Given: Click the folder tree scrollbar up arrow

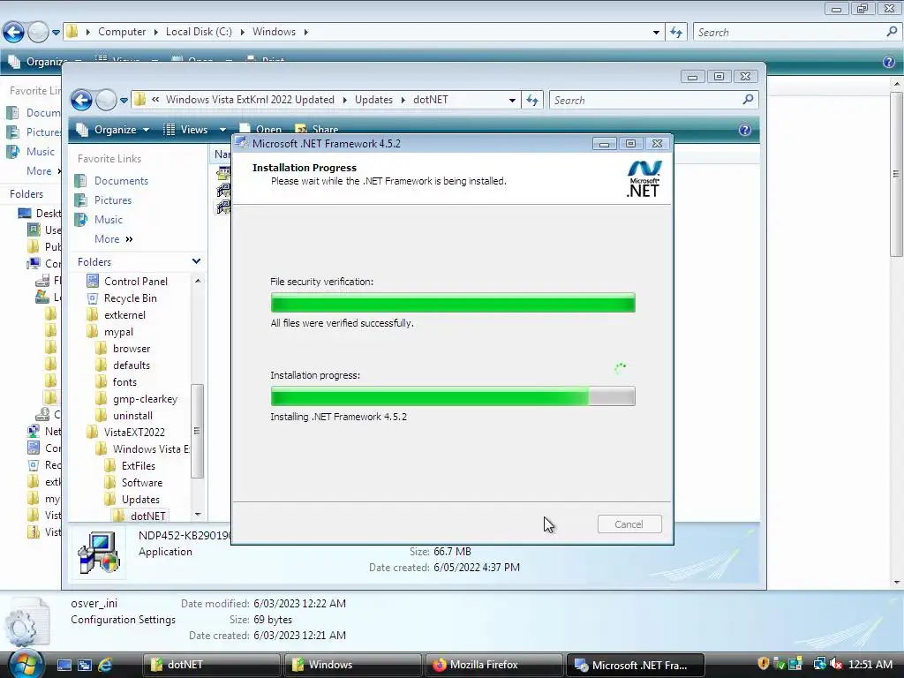Looking at the screenshot, I should (x=198, y=281).
